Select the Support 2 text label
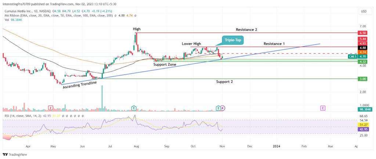376x159 pixels. [x=224, y=82]
